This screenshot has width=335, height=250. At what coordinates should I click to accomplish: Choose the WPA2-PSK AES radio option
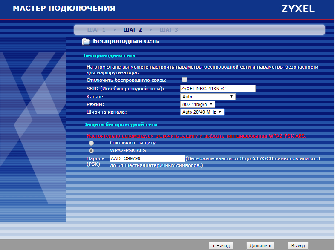pyautogui.click(x=91, y=151)
